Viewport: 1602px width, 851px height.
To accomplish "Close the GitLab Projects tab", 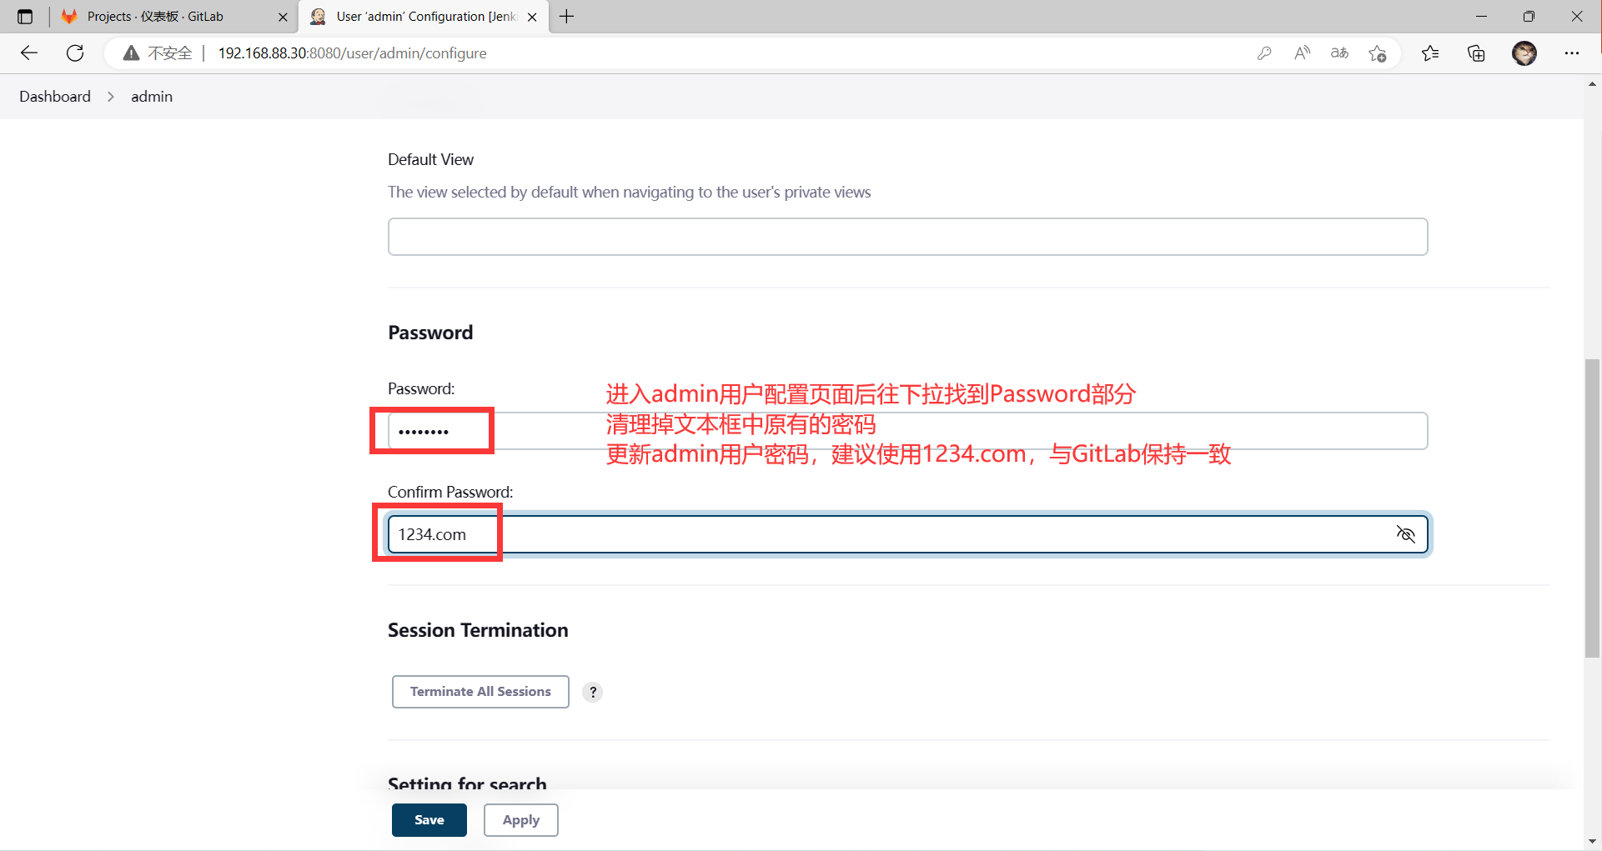I will click(283, 17).
